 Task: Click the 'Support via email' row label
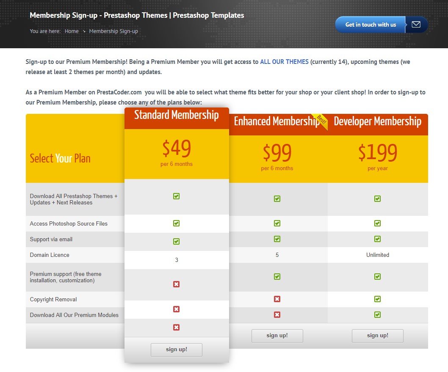(51, 239)
